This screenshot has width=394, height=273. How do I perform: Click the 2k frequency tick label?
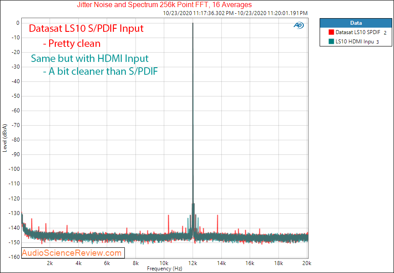click(x=50, y=263)
